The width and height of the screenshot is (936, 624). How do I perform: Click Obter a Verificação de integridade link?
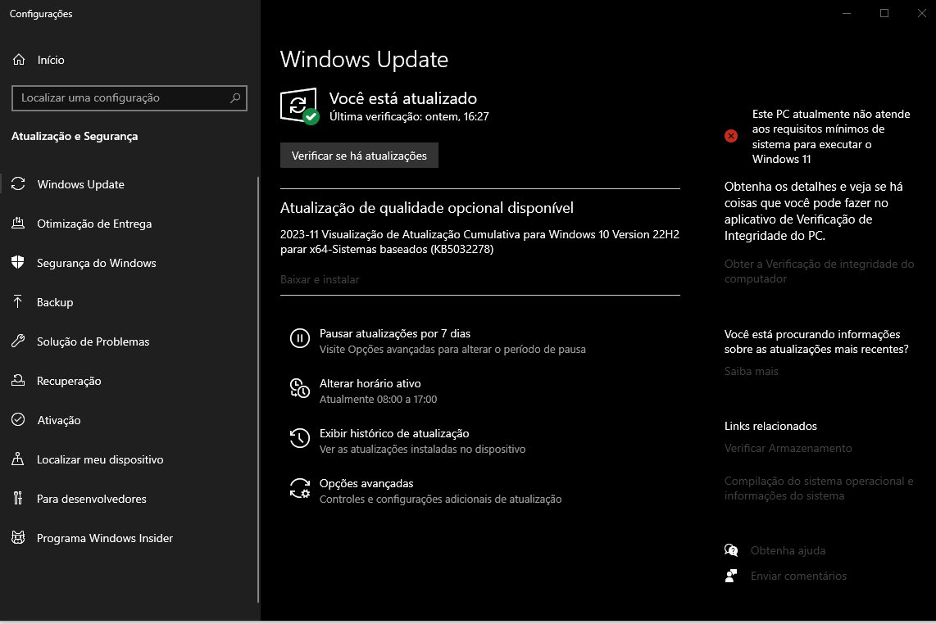(x=819, y=271)
